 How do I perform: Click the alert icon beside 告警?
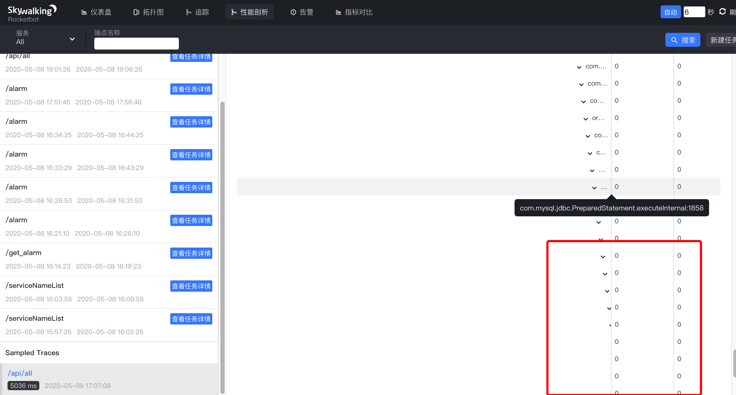coord(293,12)
